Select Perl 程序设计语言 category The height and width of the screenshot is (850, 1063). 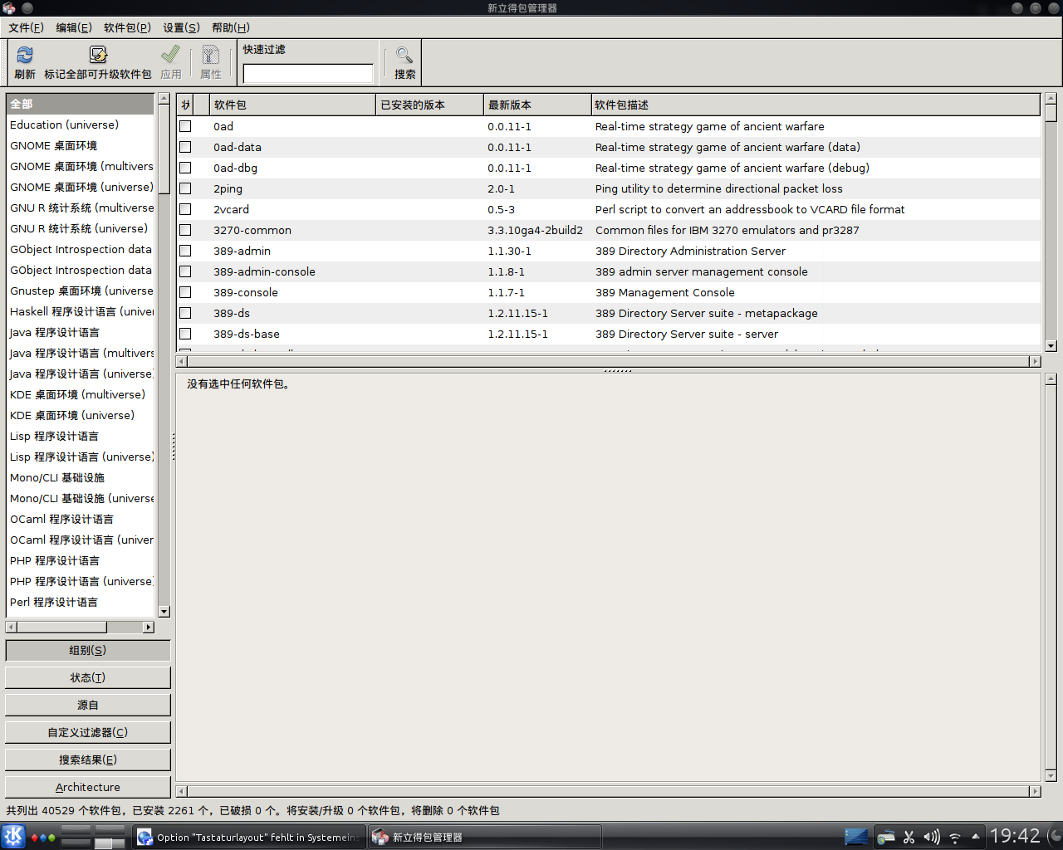tap(80, 602)
